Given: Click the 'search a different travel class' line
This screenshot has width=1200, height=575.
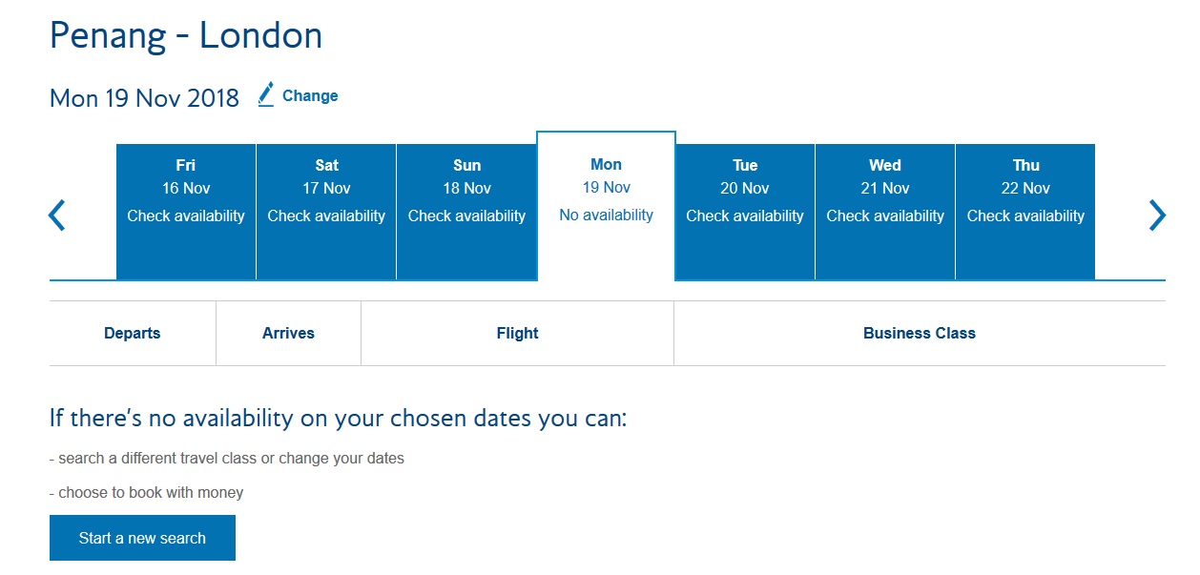Looking at the screenshot, I should click(227, 459).
